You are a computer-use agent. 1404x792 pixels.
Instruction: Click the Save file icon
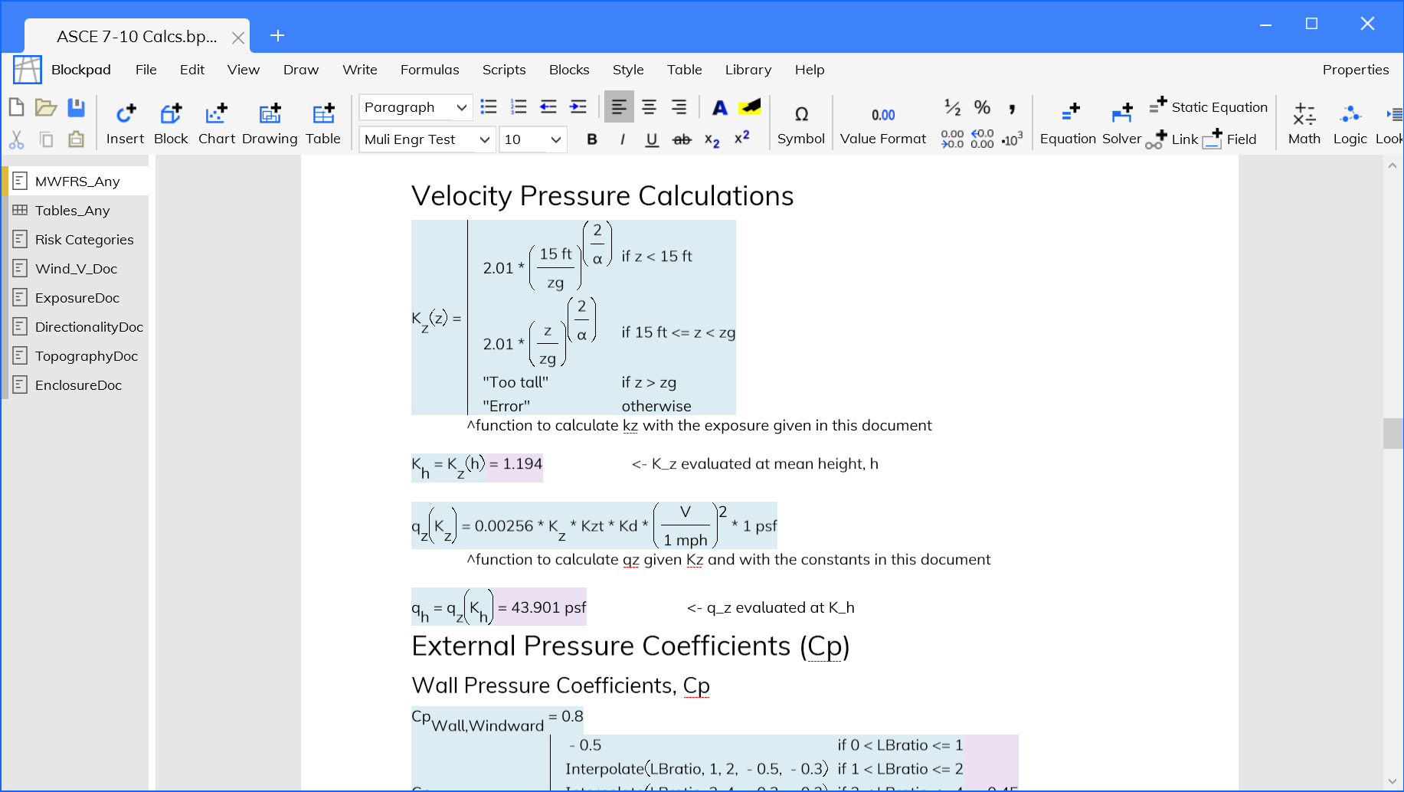[x=76, y=108]
